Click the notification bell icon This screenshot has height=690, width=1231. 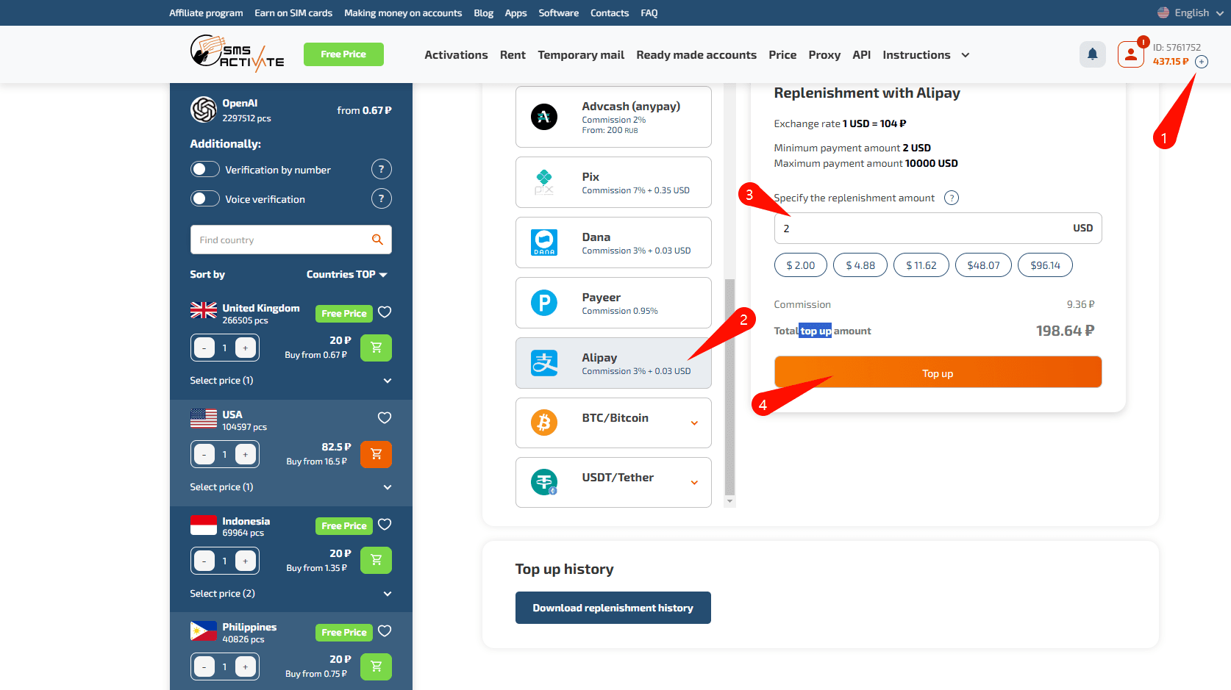click(x=1092, y=54)
